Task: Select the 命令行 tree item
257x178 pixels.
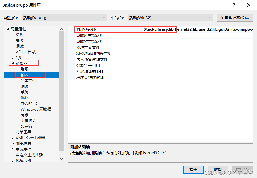Action: [x=26, y=126]
